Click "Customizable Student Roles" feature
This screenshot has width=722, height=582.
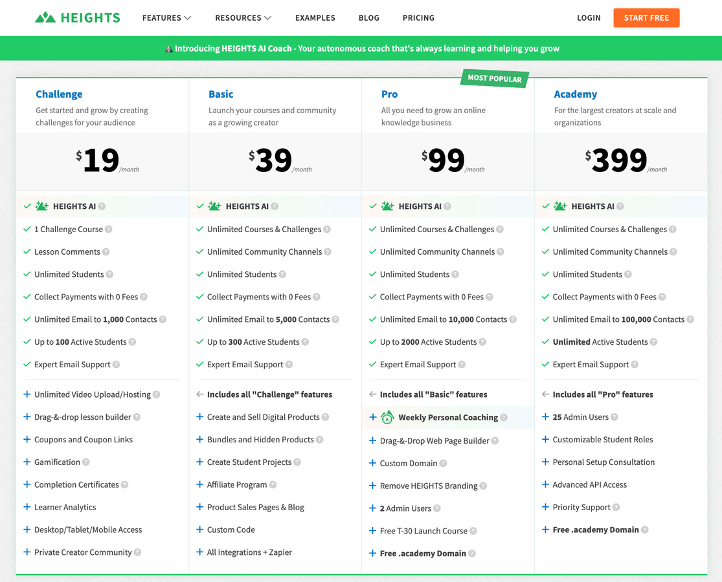(x=603, y=440)
